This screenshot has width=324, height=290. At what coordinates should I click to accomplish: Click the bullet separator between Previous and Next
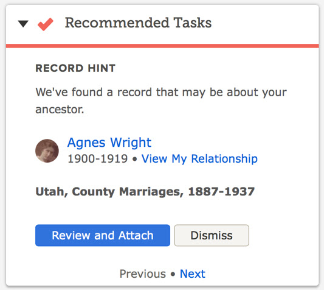(173, 274)
